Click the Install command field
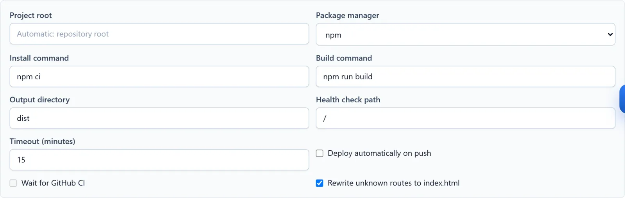This screenshot has width=625, height=198. (159, 77)
